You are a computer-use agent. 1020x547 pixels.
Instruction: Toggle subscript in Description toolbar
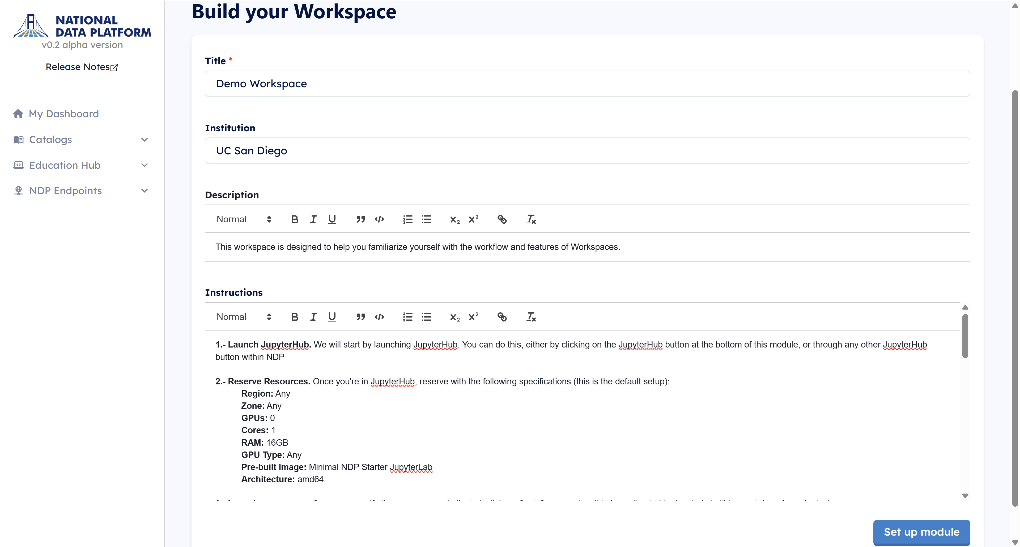tap(454, 219)
